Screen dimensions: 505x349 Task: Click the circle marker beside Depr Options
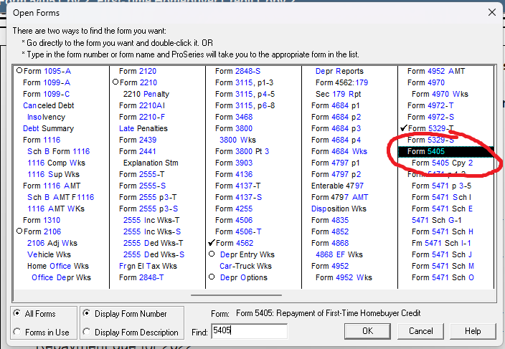coord(212,277)
